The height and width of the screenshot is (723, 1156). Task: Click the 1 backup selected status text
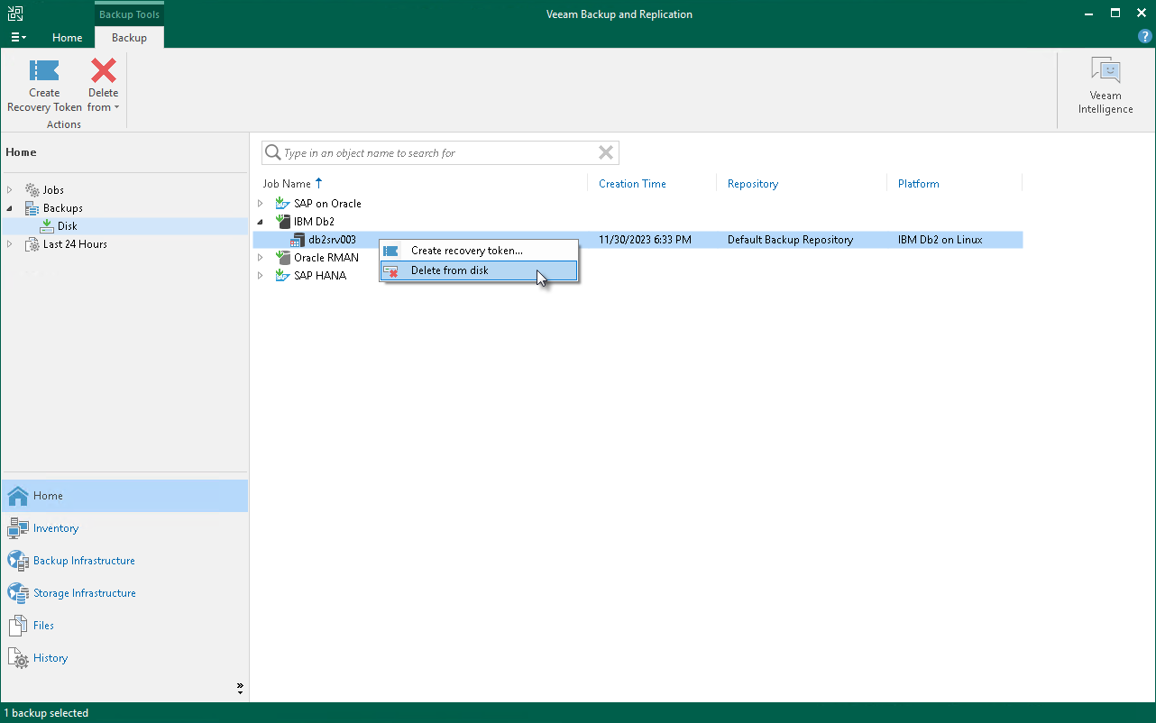[x=46, y=713]
